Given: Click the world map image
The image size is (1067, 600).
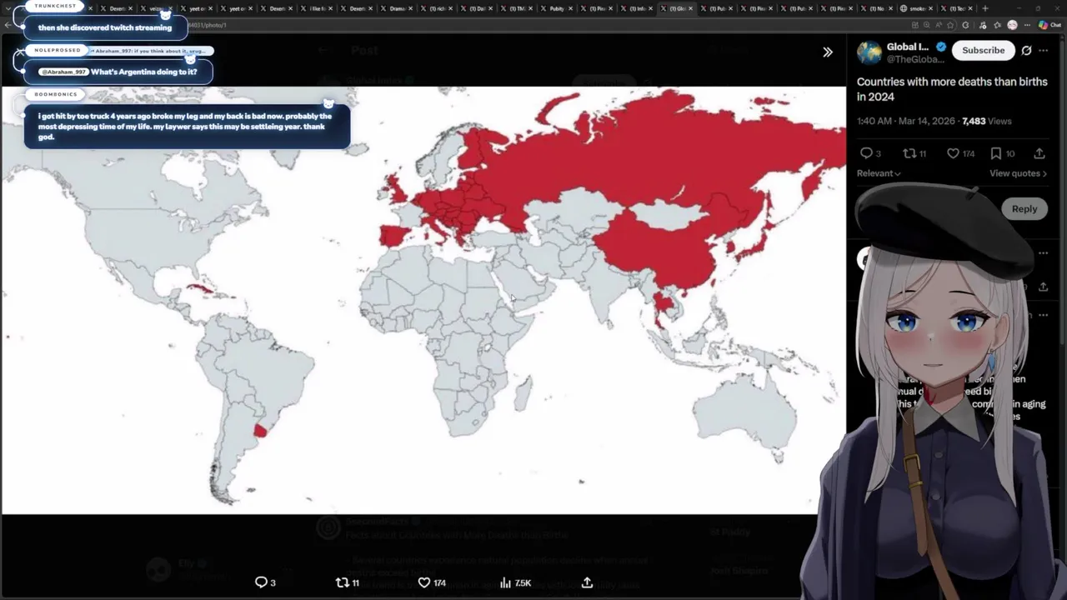Looking at the screenshot, I should [x=423, y=300].
